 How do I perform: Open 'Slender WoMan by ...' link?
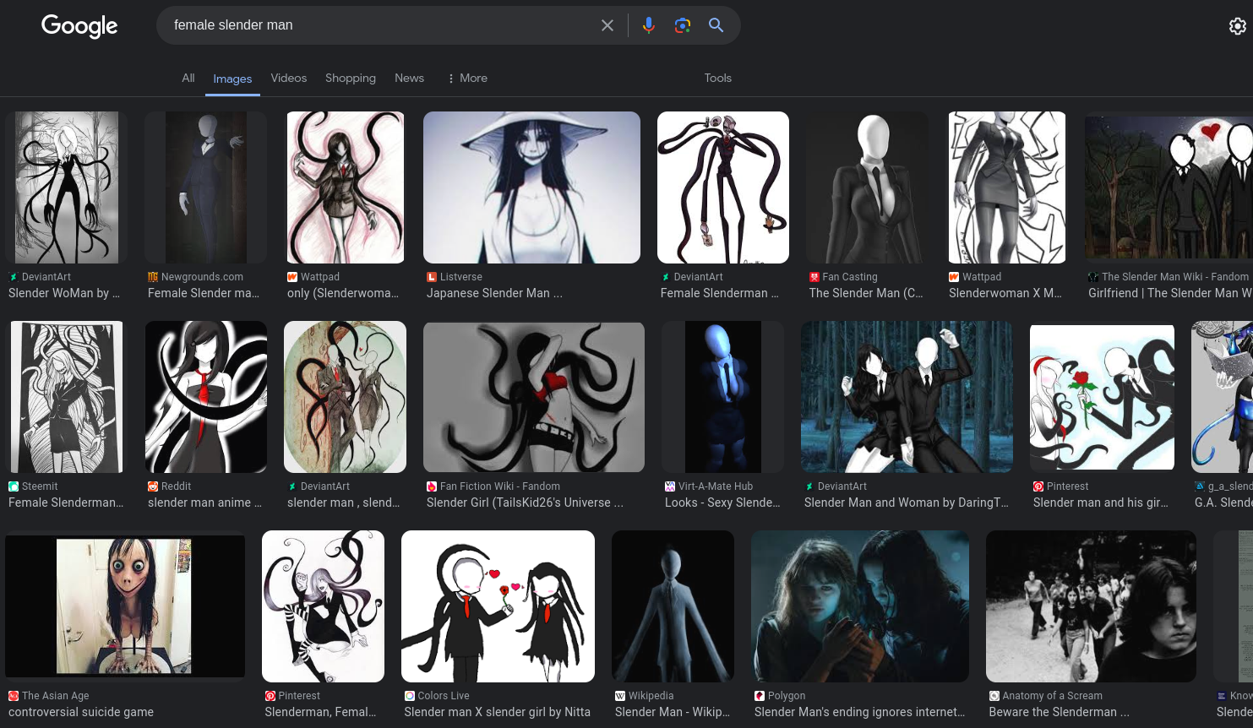pos(64,293)
